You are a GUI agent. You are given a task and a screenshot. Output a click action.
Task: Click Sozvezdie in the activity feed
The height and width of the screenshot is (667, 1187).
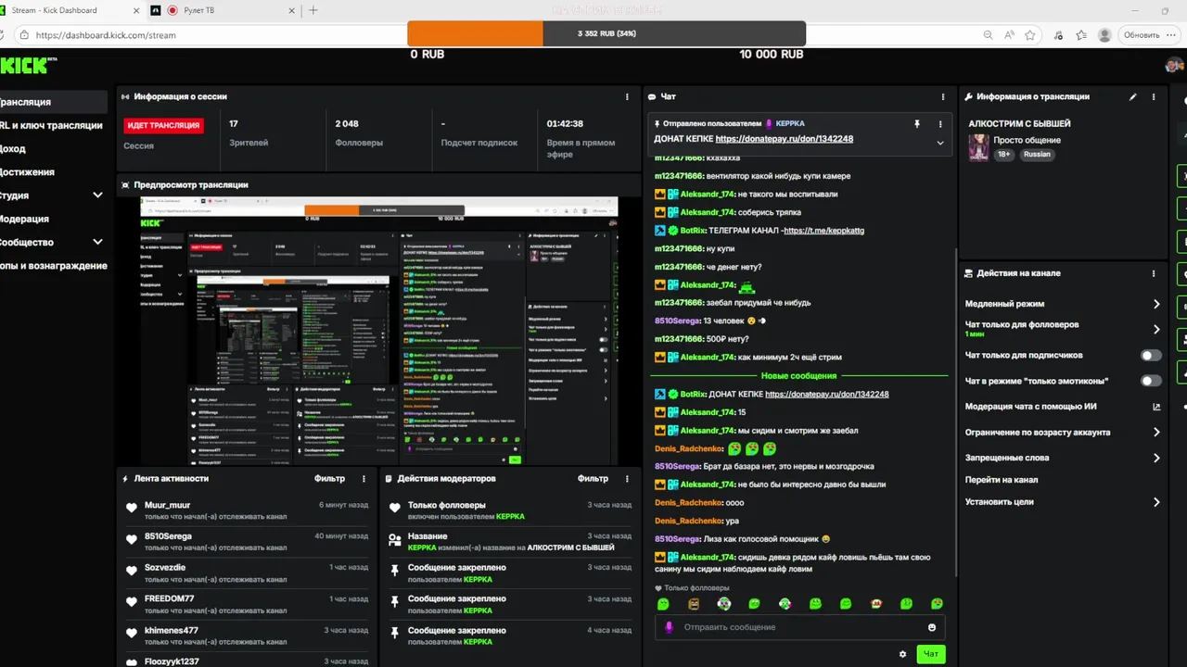pos(165,567)
